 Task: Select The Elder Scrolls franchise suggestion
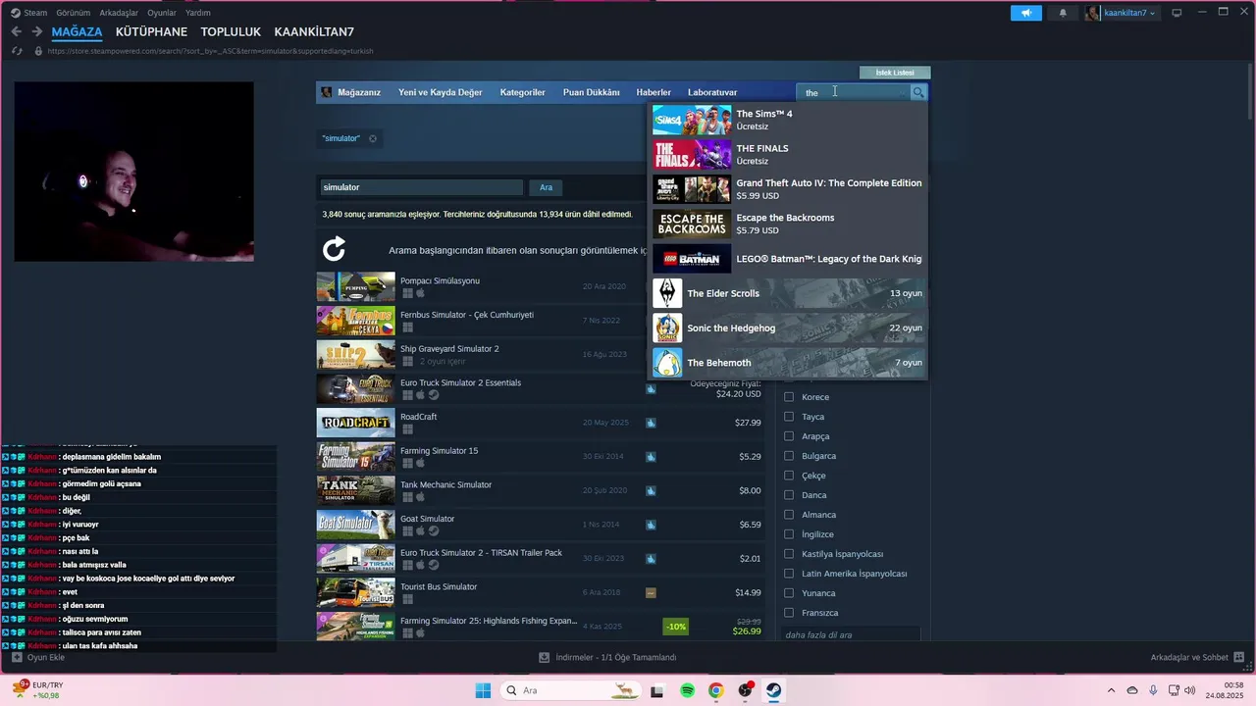[x=788, y=293]
